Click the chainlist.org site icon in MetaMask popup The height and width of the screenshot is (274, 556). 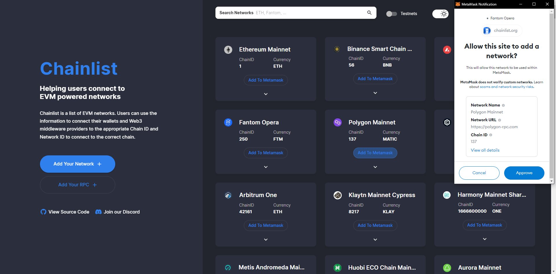coord(487,30)
